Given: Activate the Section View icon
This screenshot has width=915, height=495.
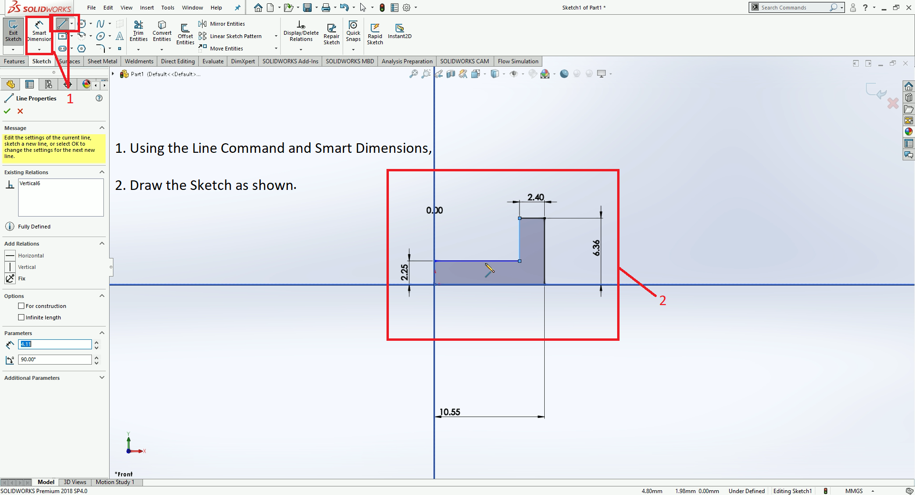Looking at the screenshot, I should 451,74.
